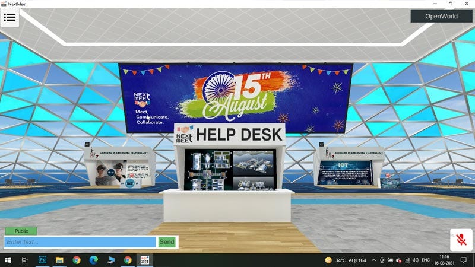Focus the Enter text chat field
This screenshot has height=267, width=475.
pos(80,242)
